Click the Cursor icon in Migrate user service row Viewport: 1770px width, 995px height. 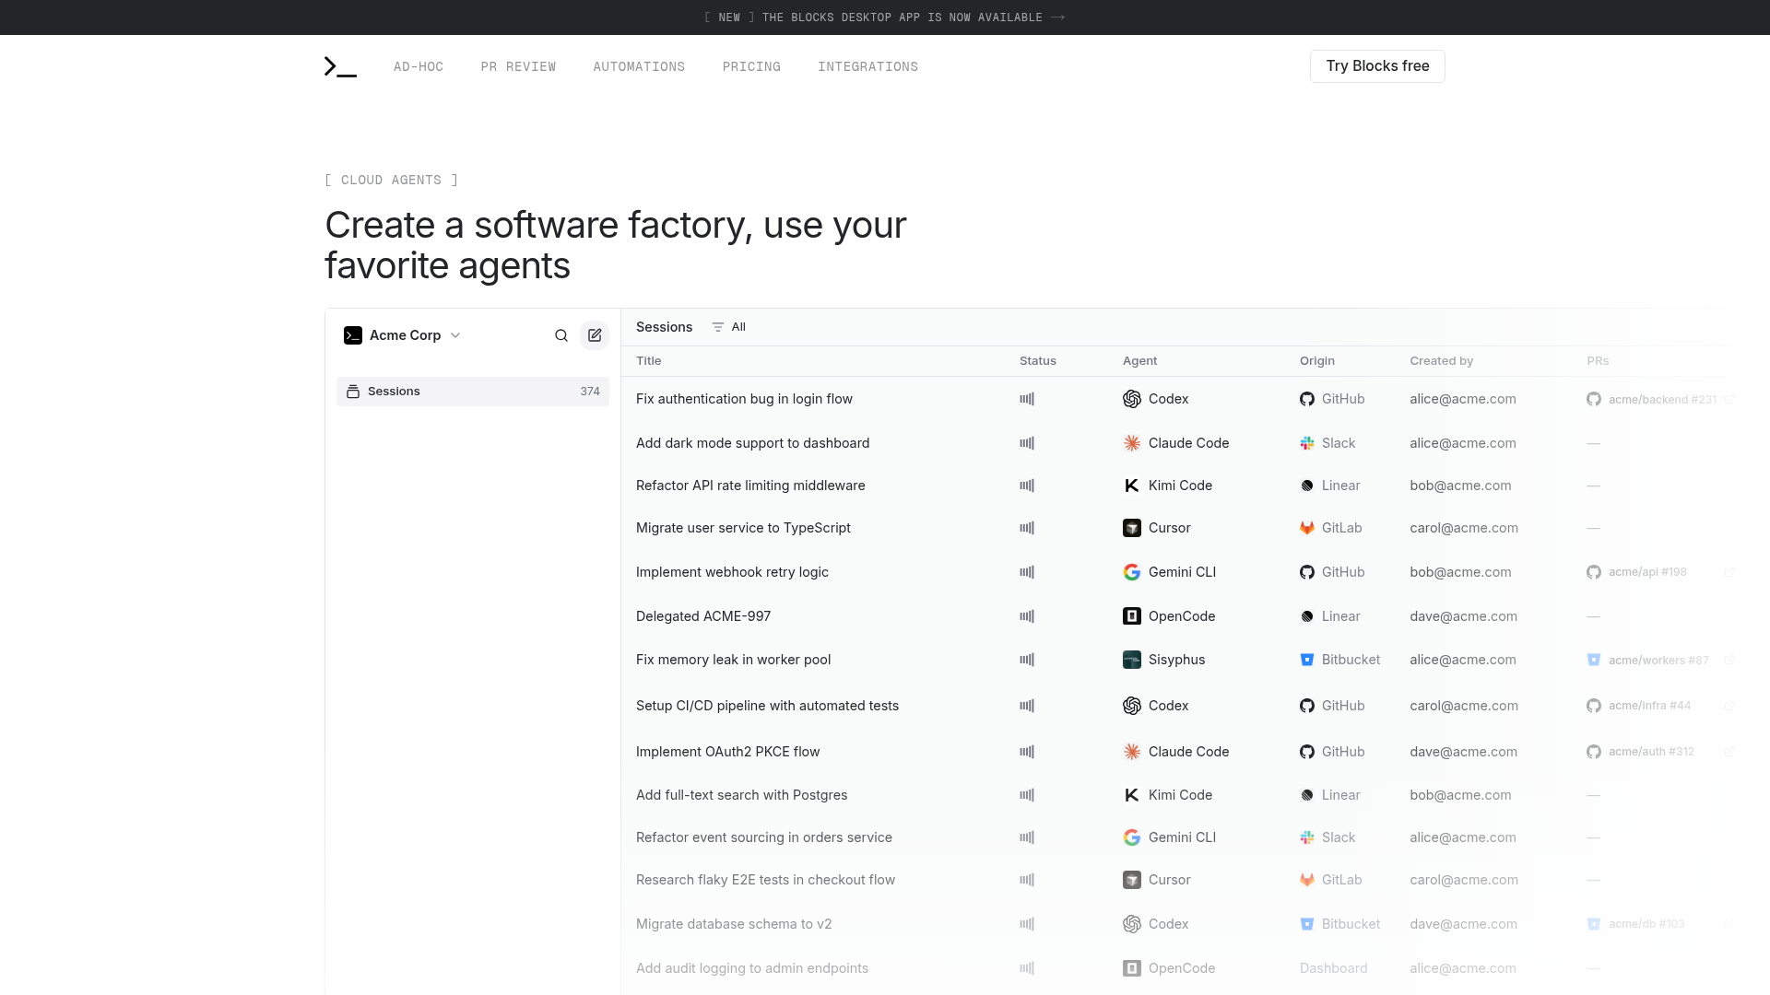point(1132,528)
